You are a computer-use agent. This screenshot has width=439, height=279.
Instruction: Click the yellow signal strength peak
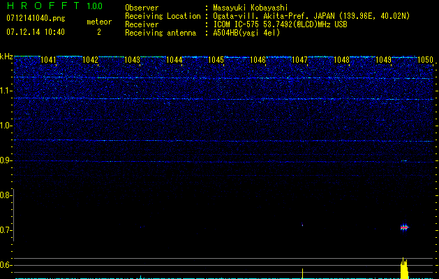[404, 269]
